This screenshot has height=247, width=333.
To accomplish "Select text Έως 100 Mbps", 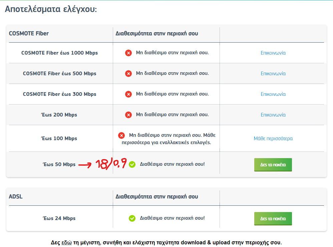I will point(59,138).
